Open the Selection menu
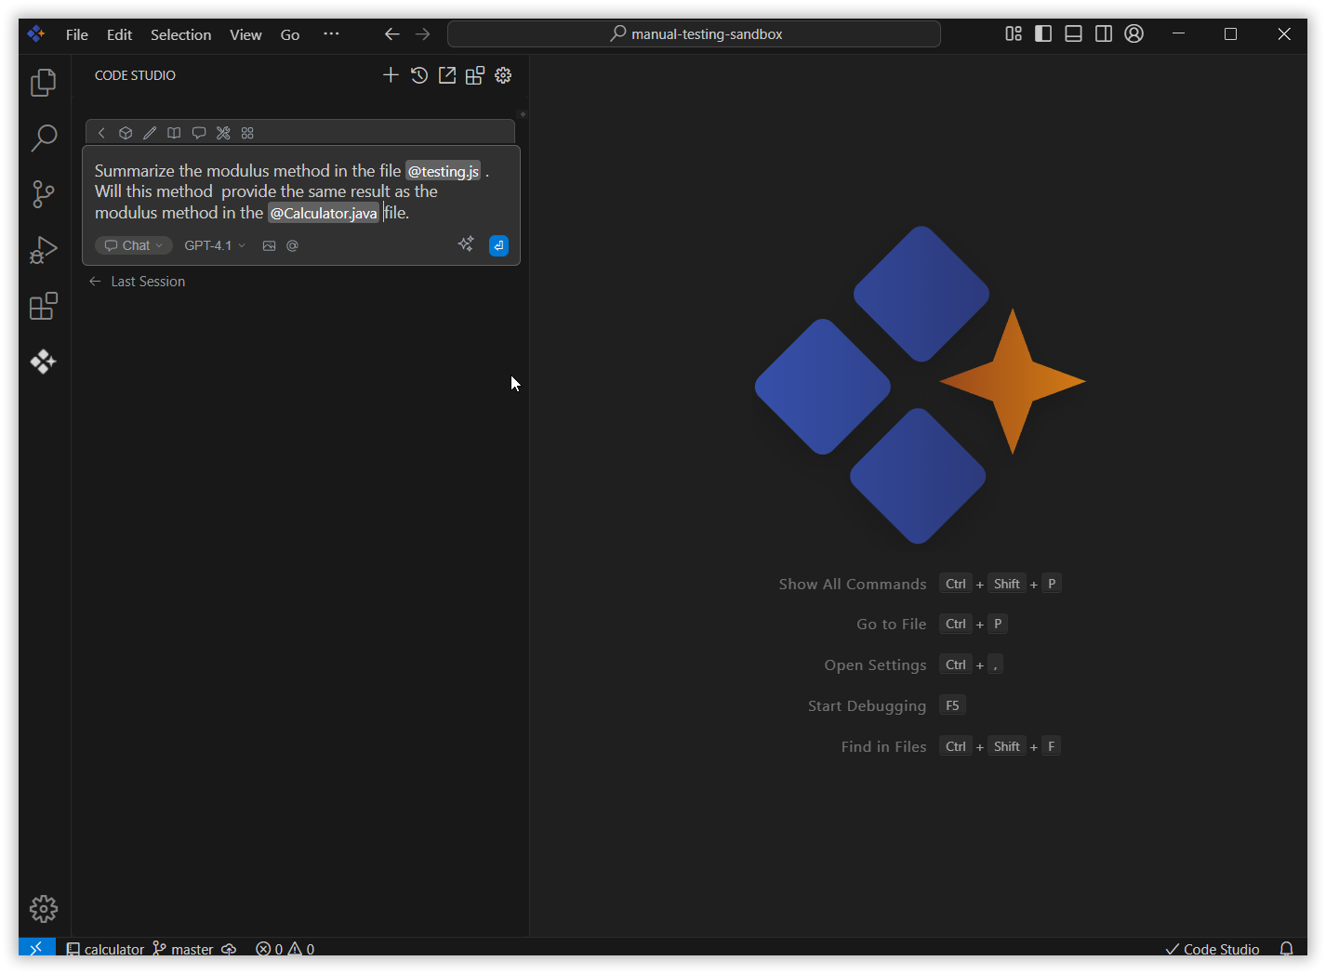 point(181,34)
